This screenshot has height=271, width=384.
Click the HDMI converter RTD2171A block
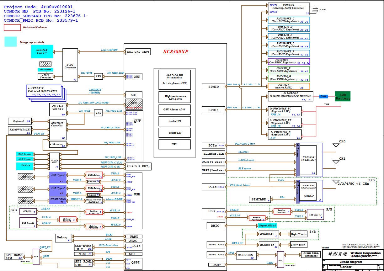(x=94, y=200)
